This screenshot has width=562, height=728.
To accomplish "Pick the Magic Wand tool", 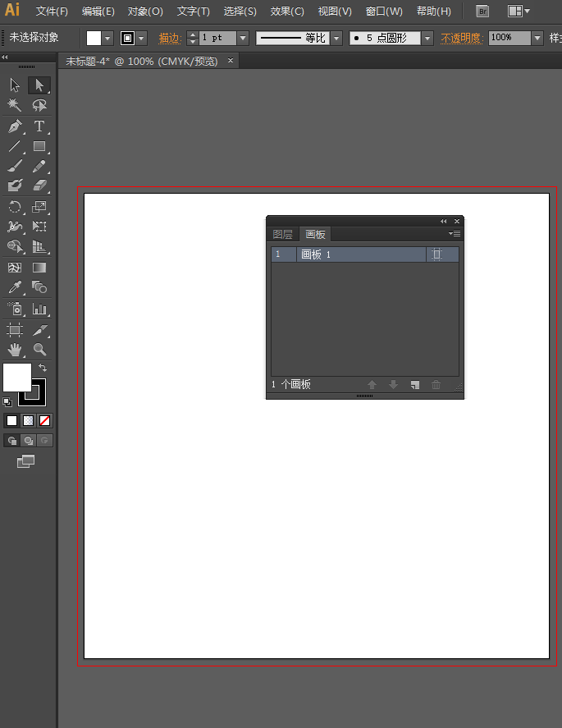I will pyautogui.click(x=15, y=105).
